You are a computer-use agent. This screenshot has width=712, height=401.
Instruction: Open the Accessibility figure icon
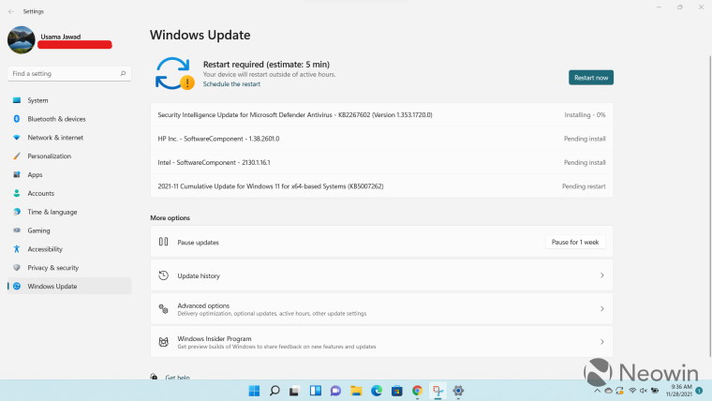[17, 249]
